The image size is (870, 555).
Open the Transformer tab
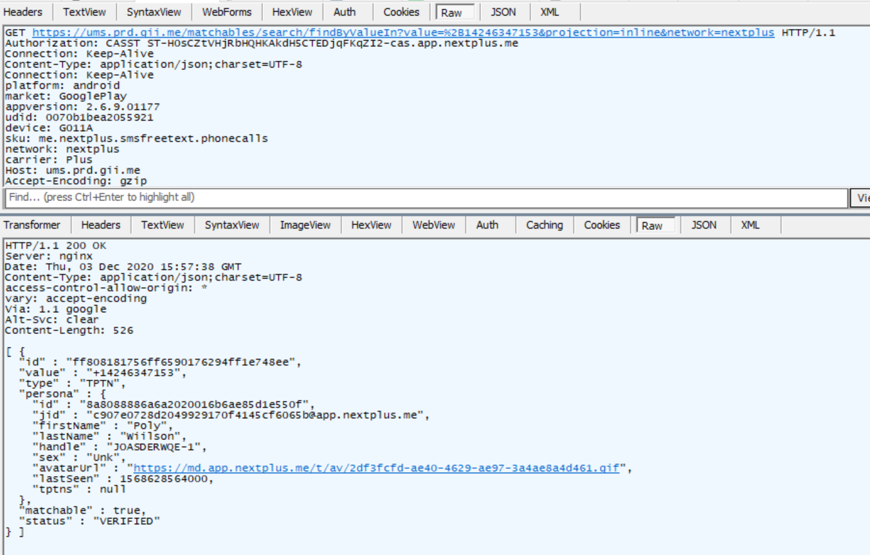[x=32, y=225]
